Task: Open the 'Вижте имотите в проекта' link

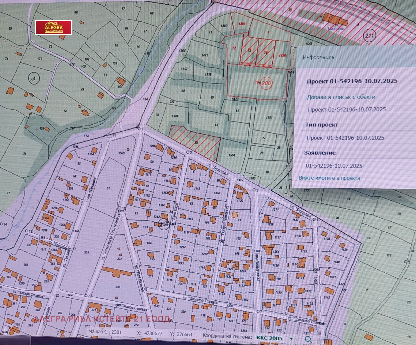Action: tap(329, 178)
